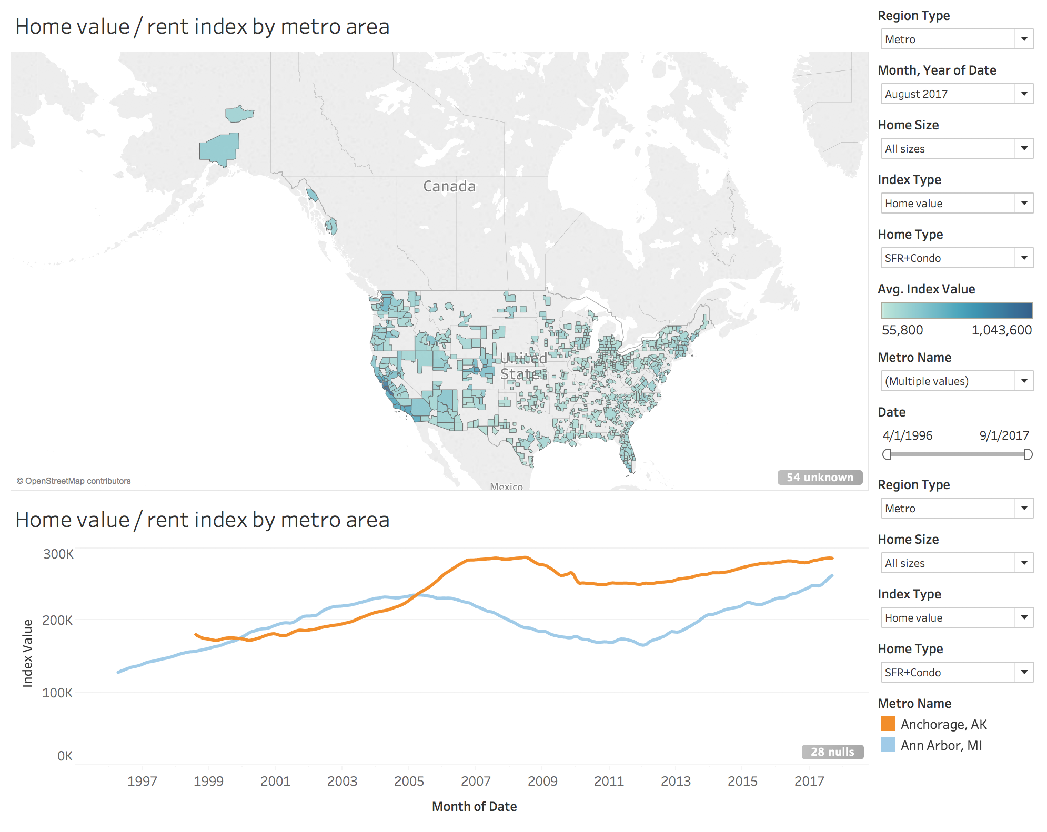Open the Home Size dropdown arrow
This screenshot has width=1047, height=832.
pos(1024,148)
